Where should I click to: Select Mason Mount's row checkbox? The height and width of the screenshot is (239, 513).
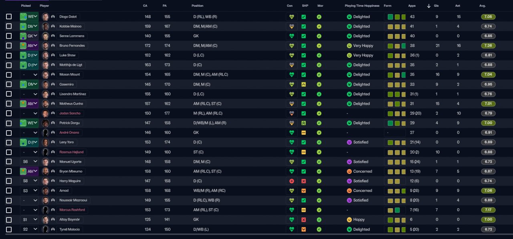coord(9,75)
